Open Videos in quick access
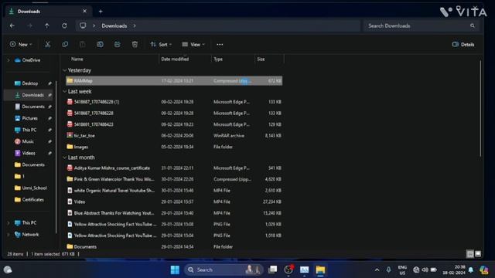Image resolution: width=495 pixels, height=278 pixels. click(29, 153)
